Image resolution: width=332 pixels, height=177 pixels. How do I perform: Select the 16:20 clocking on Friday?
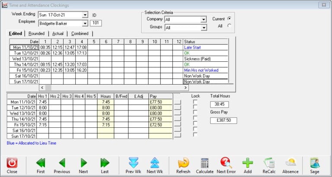(82, 70)
